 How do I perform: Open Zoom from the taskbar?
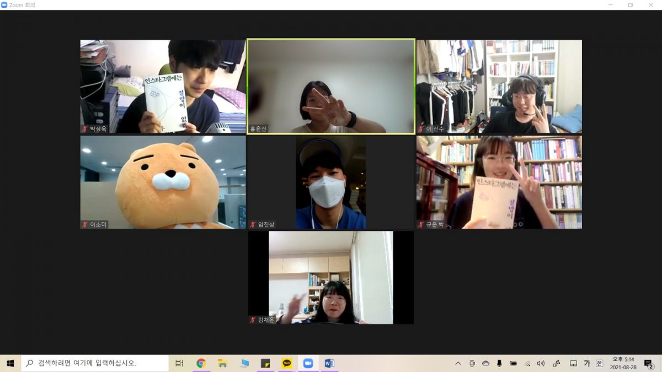pos(308,363)
